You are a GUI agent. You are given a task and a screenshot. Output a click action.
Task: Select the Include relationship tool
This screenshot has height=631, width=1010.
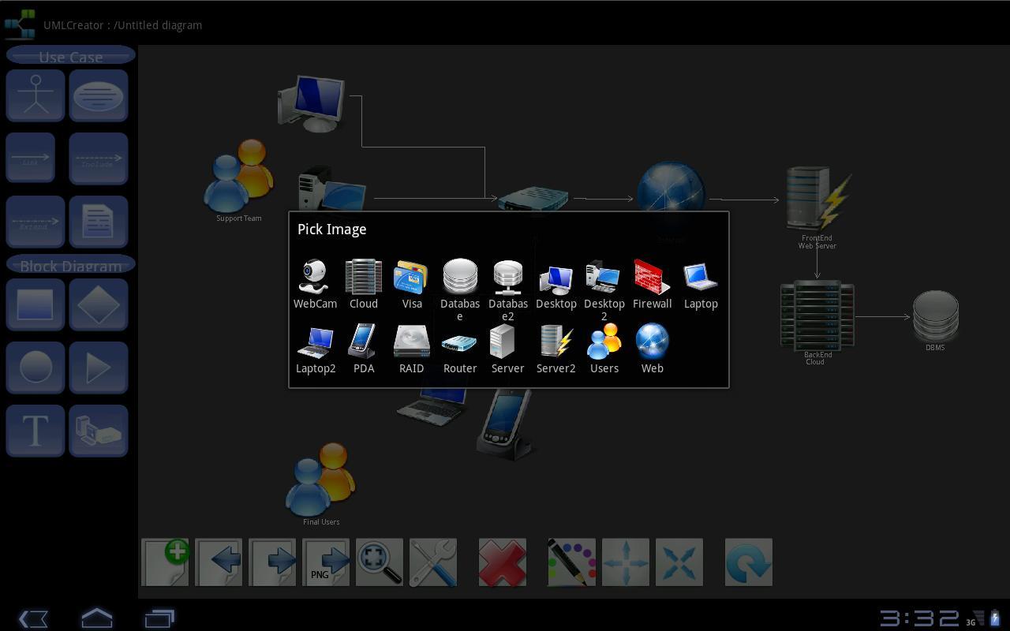click(98, 158)
